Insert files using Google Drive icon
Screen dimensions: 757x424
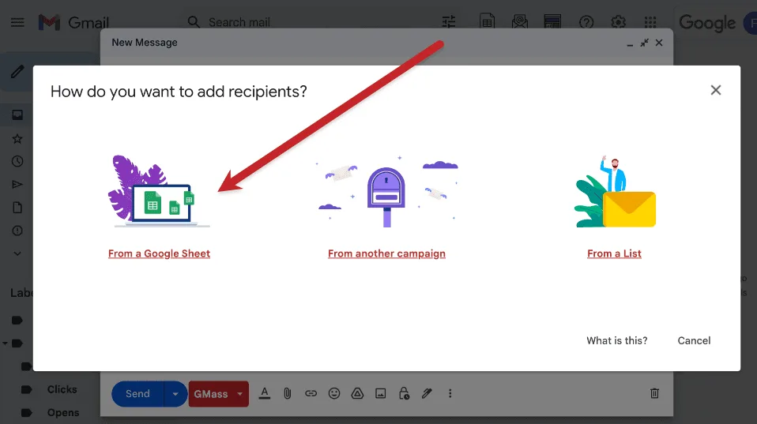pyautogui.click(x=357, y=393)
